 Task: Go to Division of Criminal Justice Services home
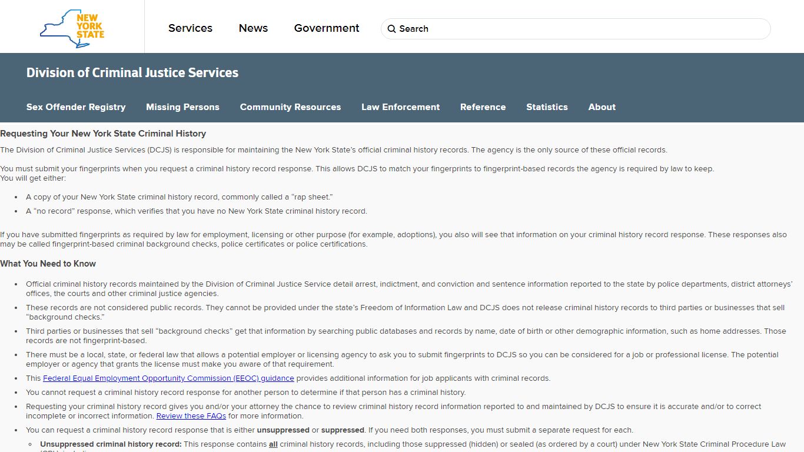tap(132, 73)
